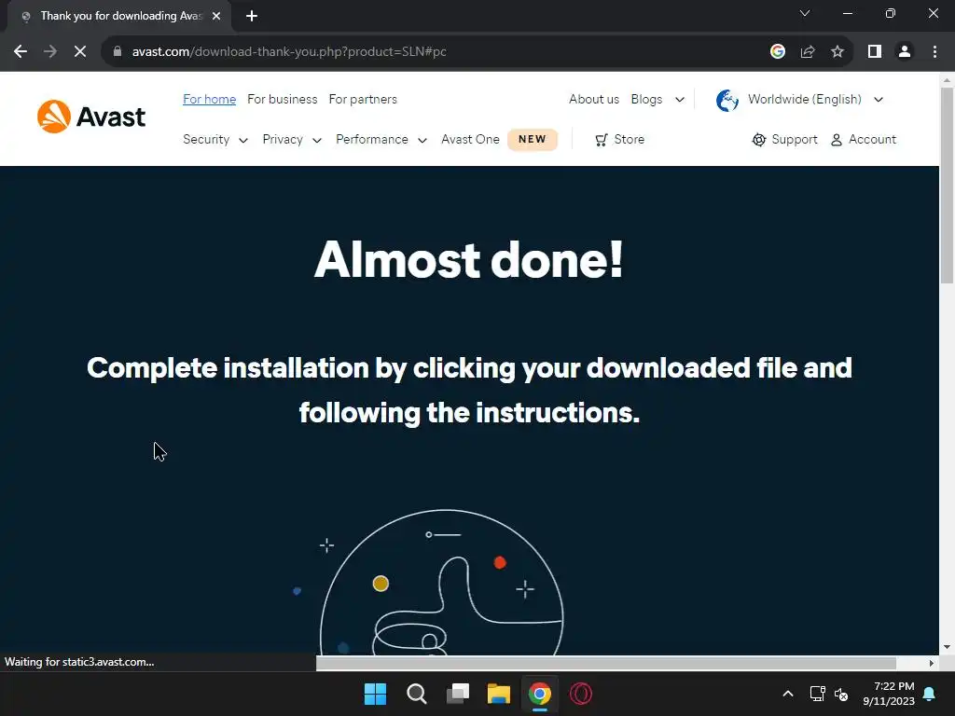955x716 pixels.
Task: Select the For business tab
Action: 282,99
